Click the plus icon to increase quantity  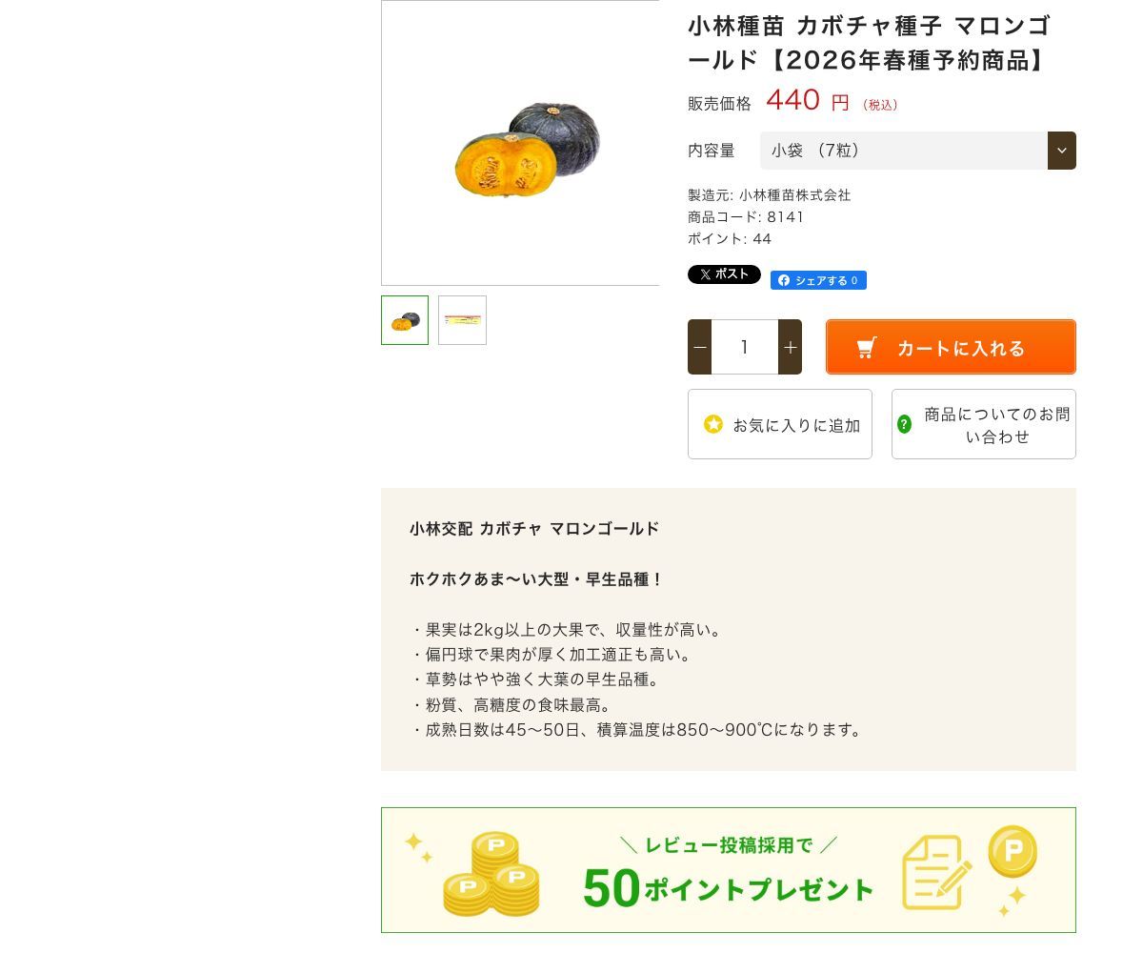click(790, 347)
